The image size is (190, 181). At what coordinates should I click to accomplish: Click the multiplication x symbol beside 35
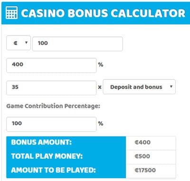coord(100,87)
